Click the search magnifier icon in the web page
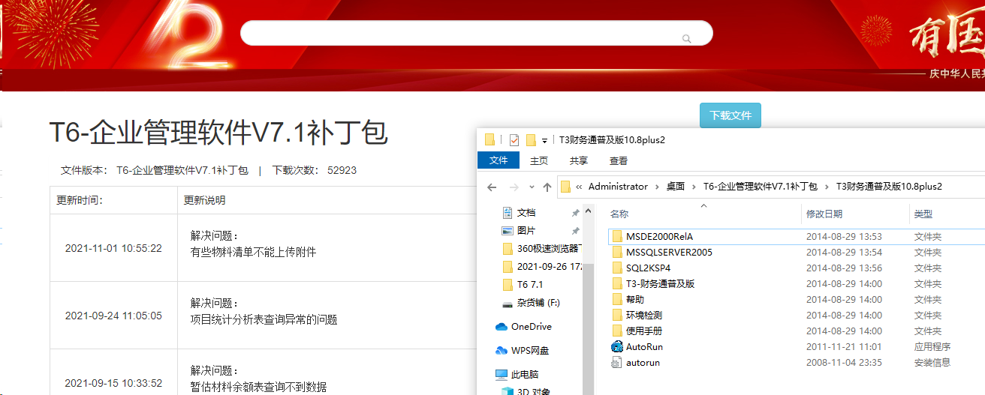The width and height of the screenshot is (985, 395). [x=686, y=39]
